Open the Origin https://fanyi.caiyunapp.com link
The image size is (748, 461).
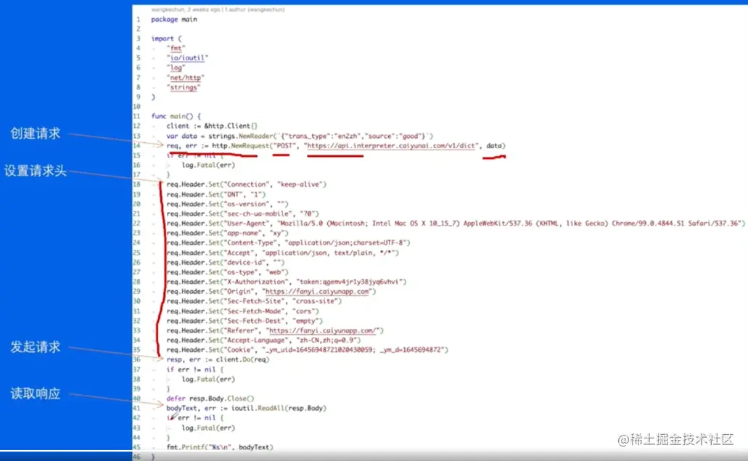click(317, 292)
